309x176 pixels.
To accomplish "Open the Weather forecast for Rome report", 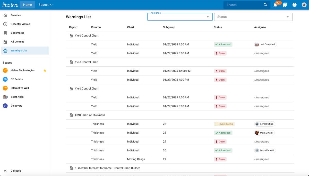I will [x=107, y=168].
